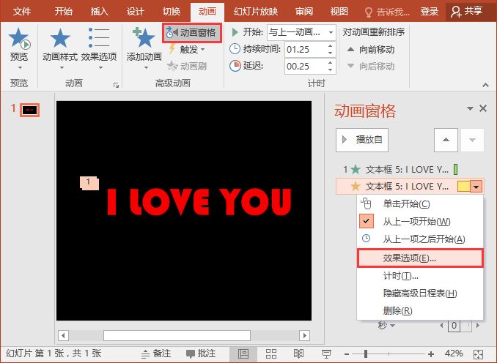This screenshot has height=363, width=497.
Task: Open the Trigger (触发) dropdown
Action: click(x=188, y=49)
